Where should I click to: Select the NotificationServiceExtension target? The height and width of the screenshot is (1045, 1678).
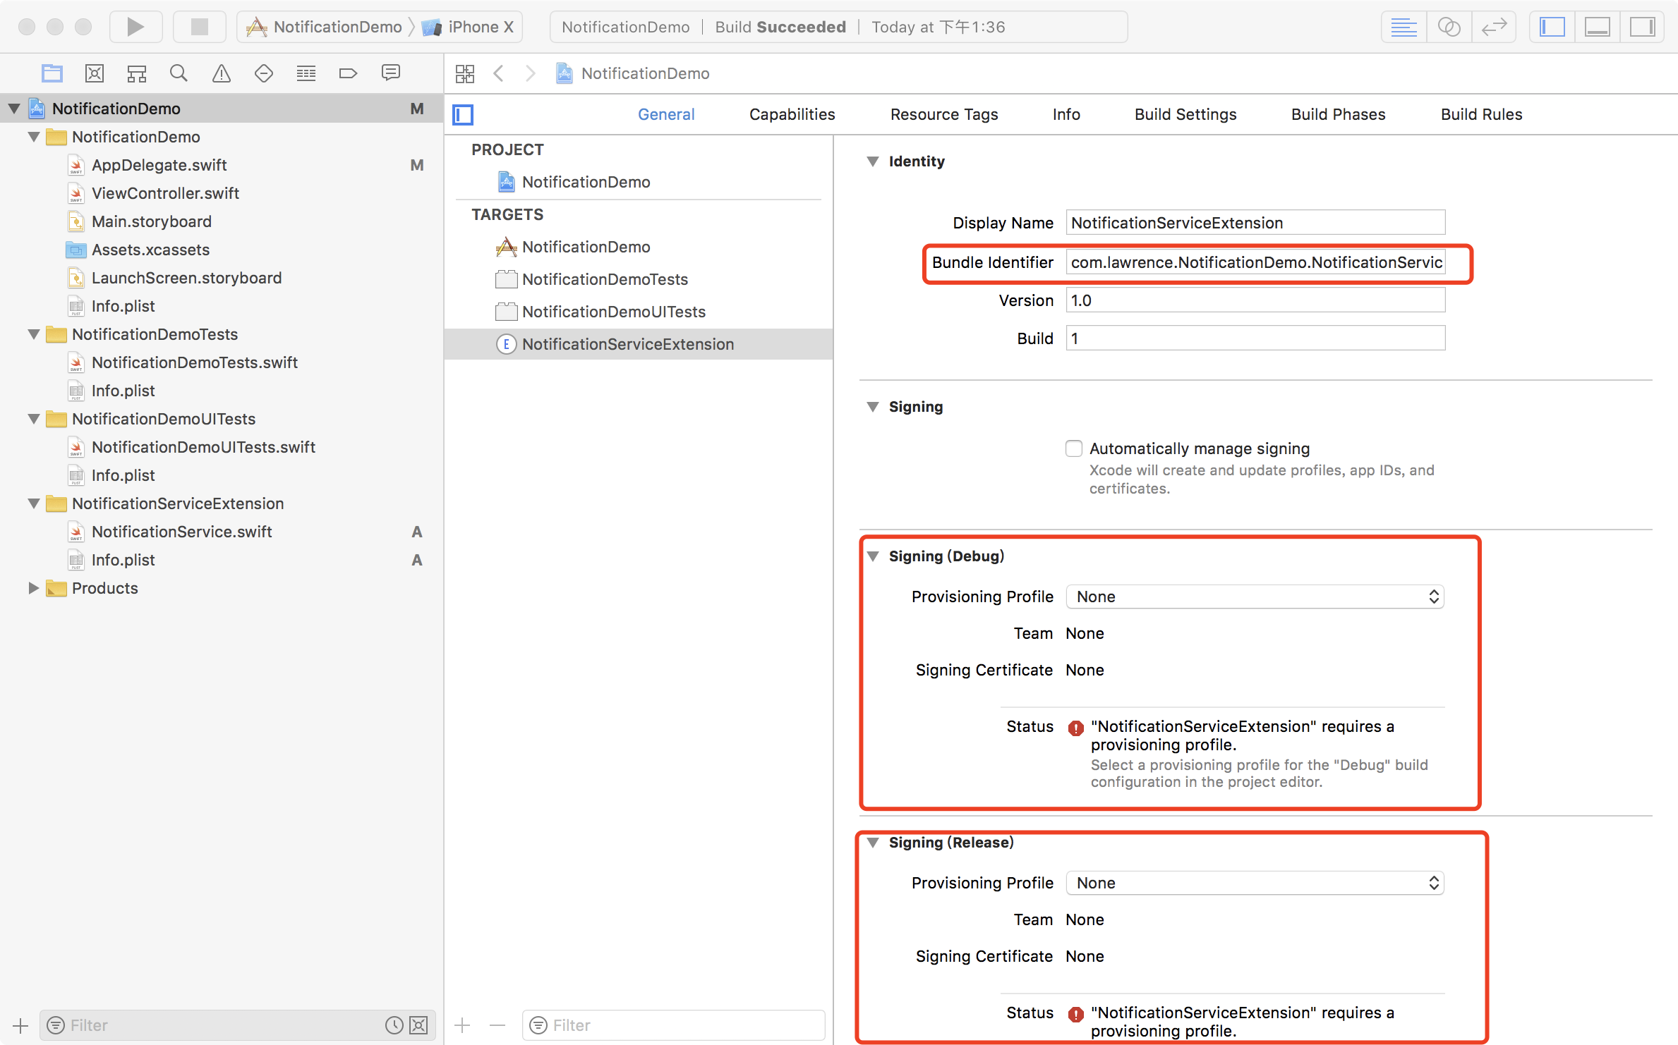[x=639, y=344]
